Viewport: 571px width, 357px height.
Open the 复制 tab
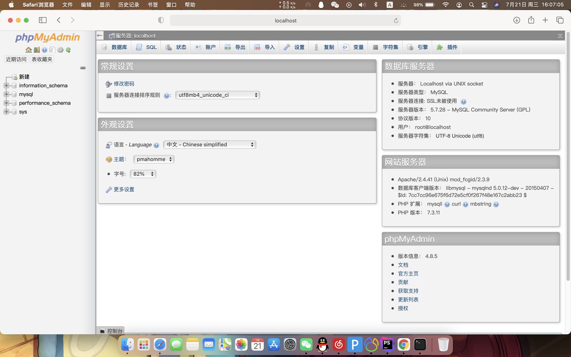click(x=324, y=47)
